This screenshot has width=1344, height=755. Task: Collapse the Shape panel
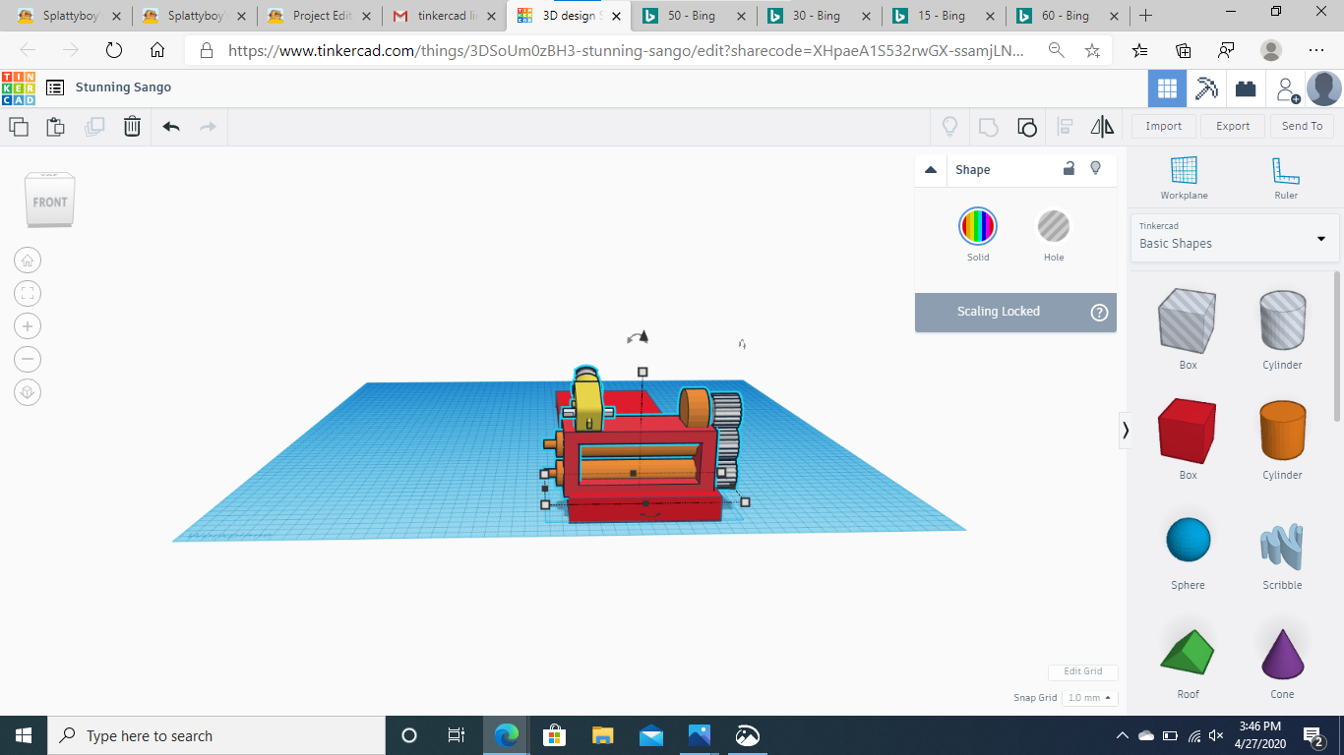point(931,170)
